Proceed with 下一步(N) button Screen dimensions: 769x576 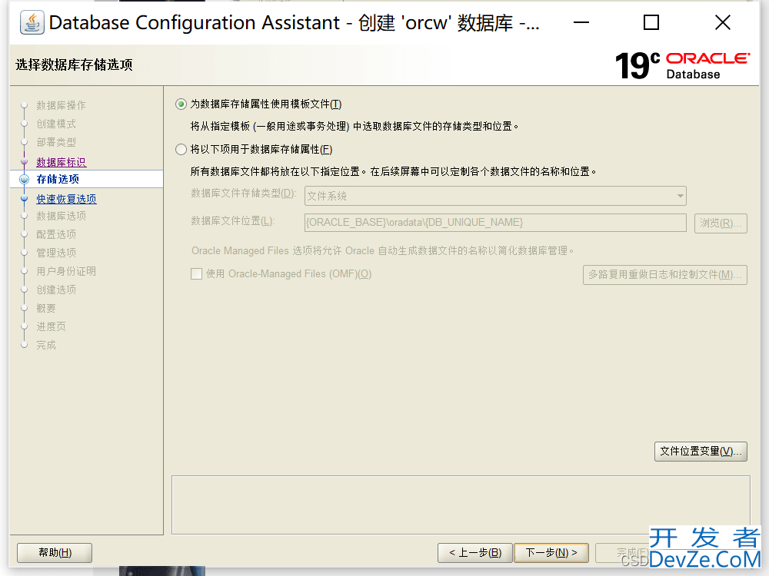click(551, 553)
